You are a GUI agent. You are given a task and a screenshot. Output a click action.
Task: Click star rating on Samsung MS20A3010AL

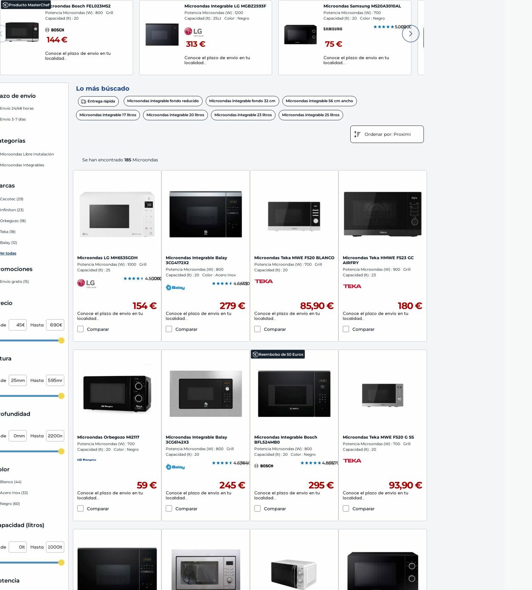point(383,27)
